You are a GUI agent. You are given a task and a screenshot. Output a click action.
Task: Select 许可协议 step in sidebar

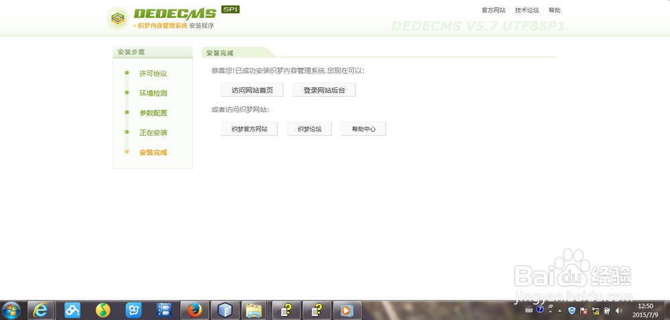coord(153,74)
